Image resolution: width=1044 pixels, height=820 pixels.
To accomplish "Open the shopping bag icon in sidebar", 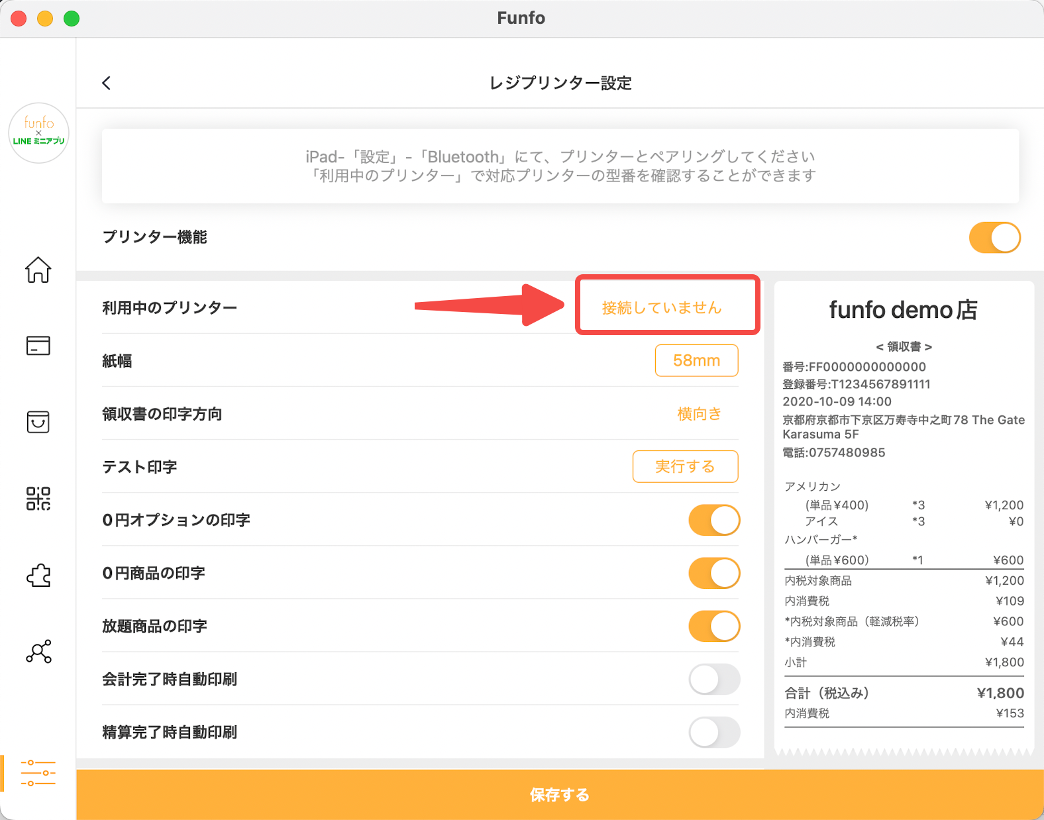I will pos(38,422).
